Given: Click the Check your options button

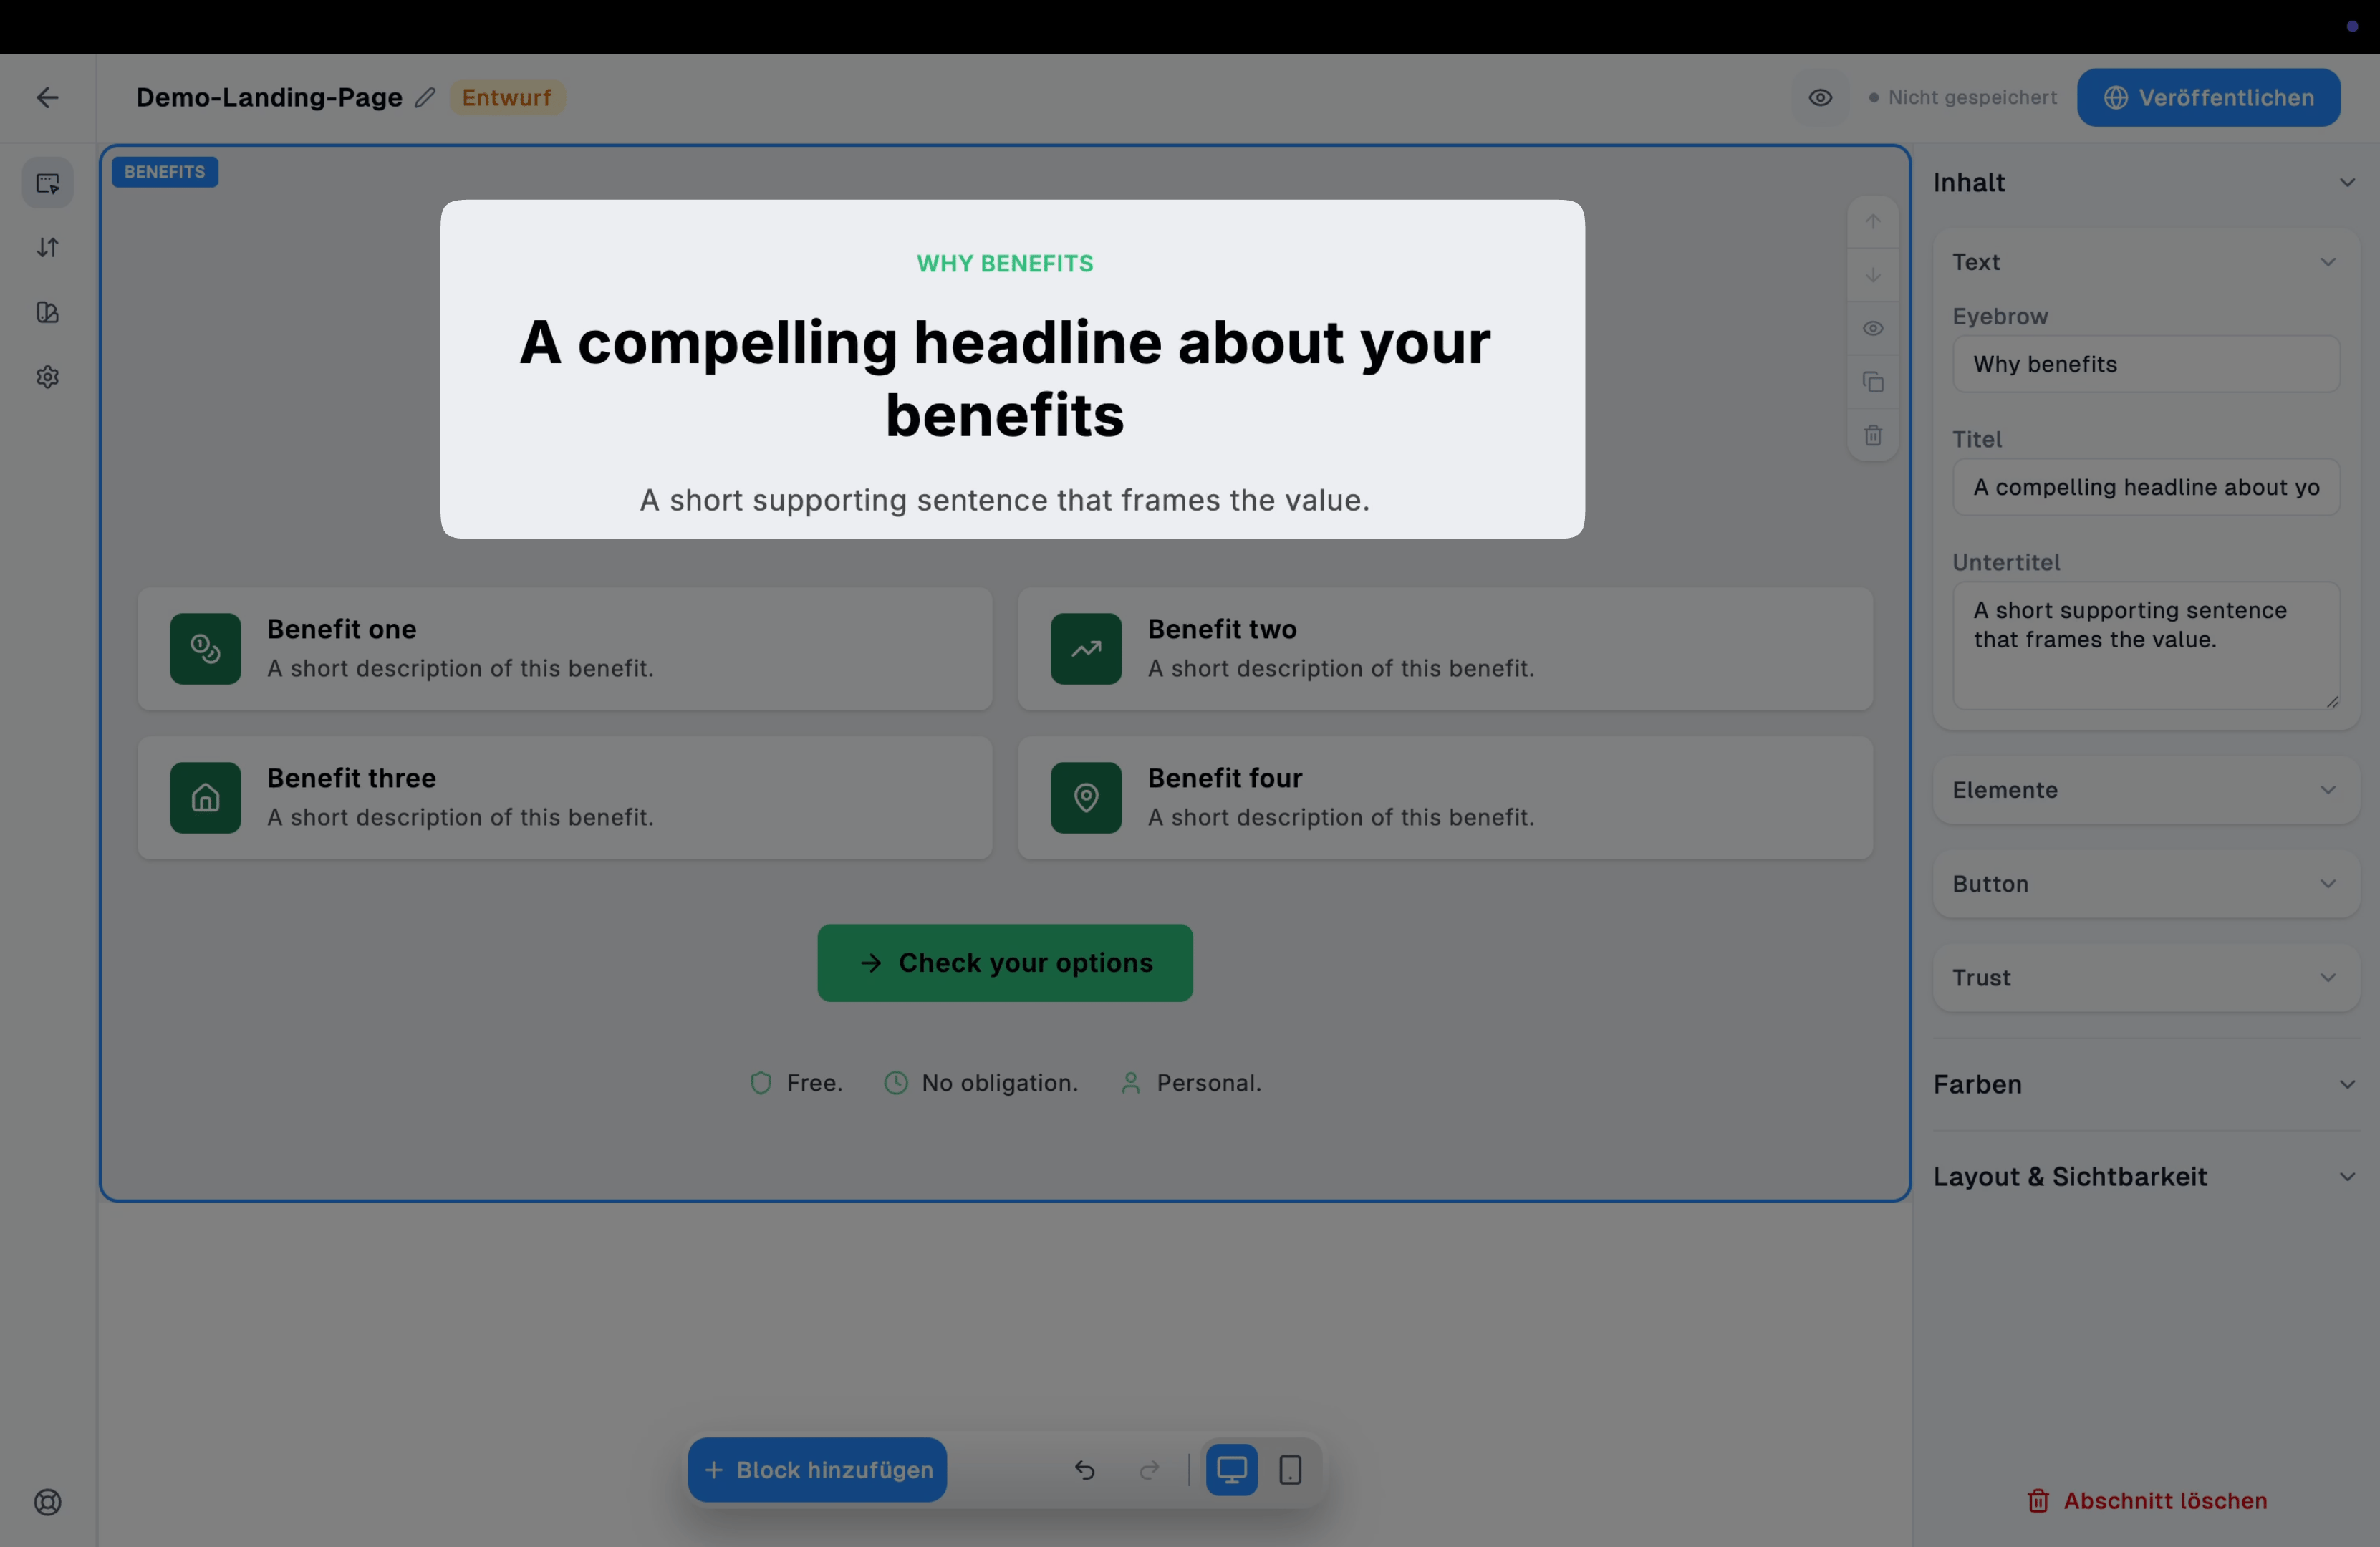Looking at the screenshot, I should point(1004,962).
